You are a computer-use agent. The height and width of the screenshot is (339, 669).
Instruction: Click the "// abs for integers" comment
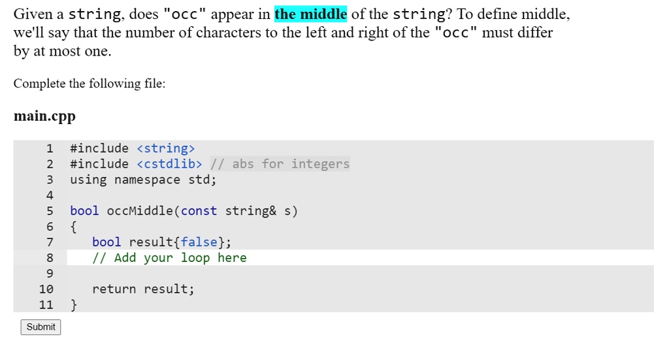click(x=280, y=164)
